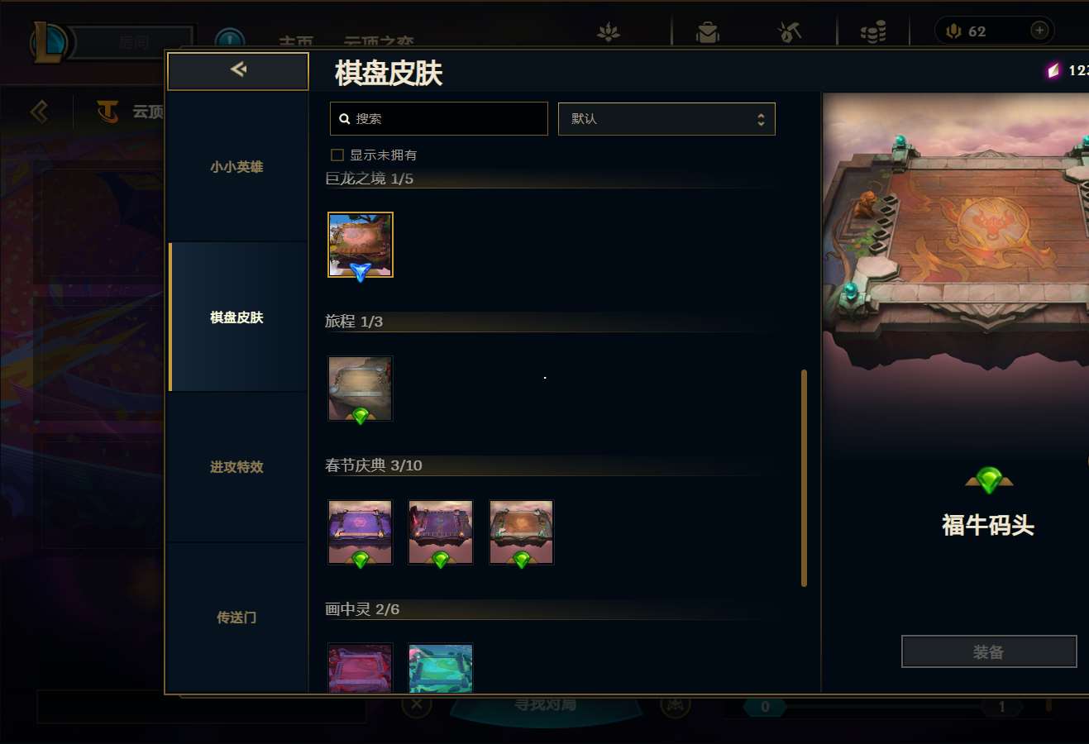The height and width of the screenshot is (744, 1089).
Task: Open the 默认 sort dropdown
Action: click(666, 119)
